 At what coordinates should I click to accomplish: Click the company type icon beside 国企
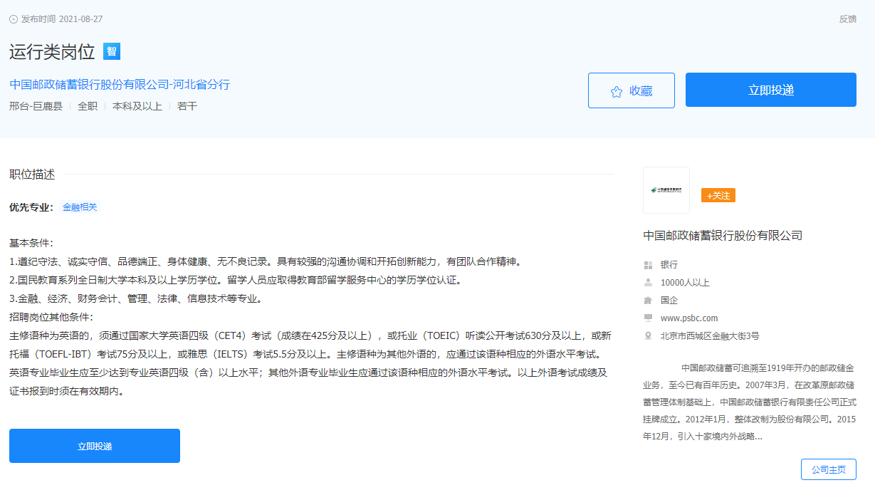pos(648,301)
